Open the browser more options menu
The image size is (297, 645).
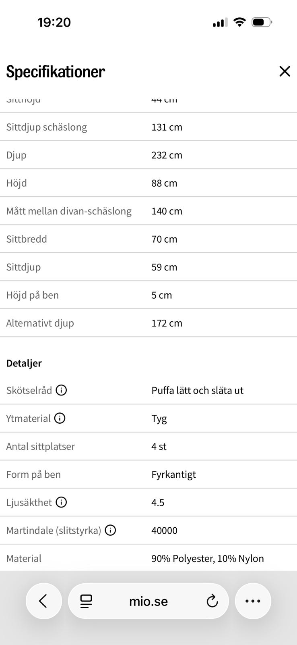pos(253,601)
